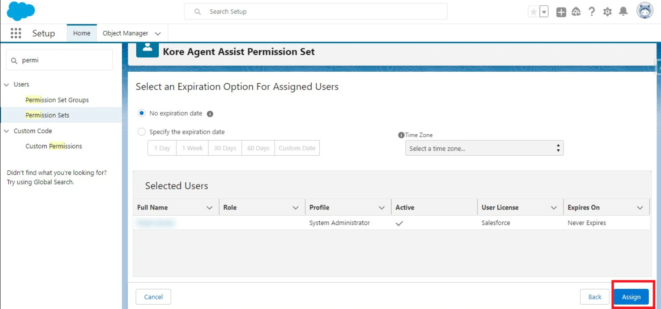Open Global Actions with the plus icon
Image resolution: width=661 pixels, height=309 pixels.
tap(560, 11)
